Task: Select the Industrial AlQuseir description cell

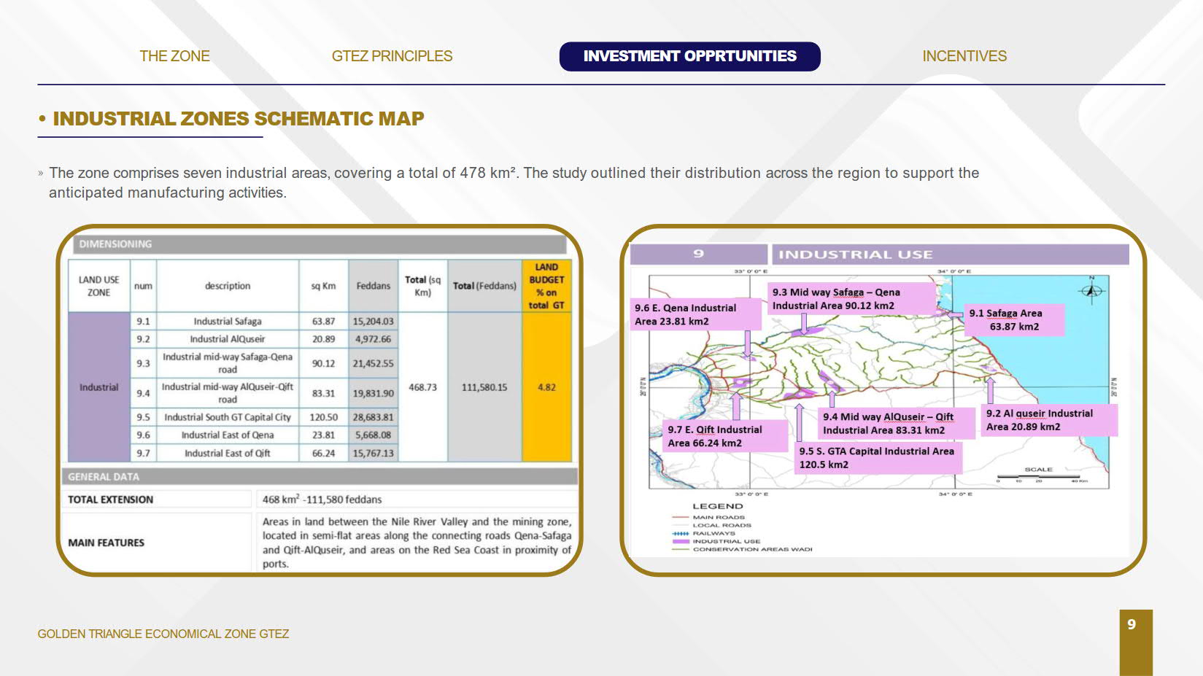Action: (x=228, y=339)
